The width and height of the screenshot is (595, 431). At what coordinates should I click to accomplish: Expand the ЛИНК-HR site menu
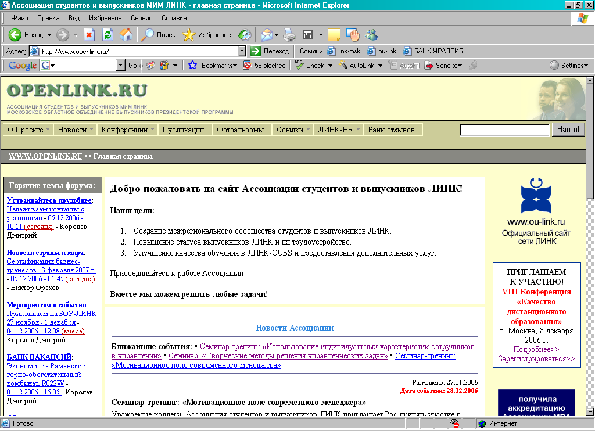click(339, 130)
